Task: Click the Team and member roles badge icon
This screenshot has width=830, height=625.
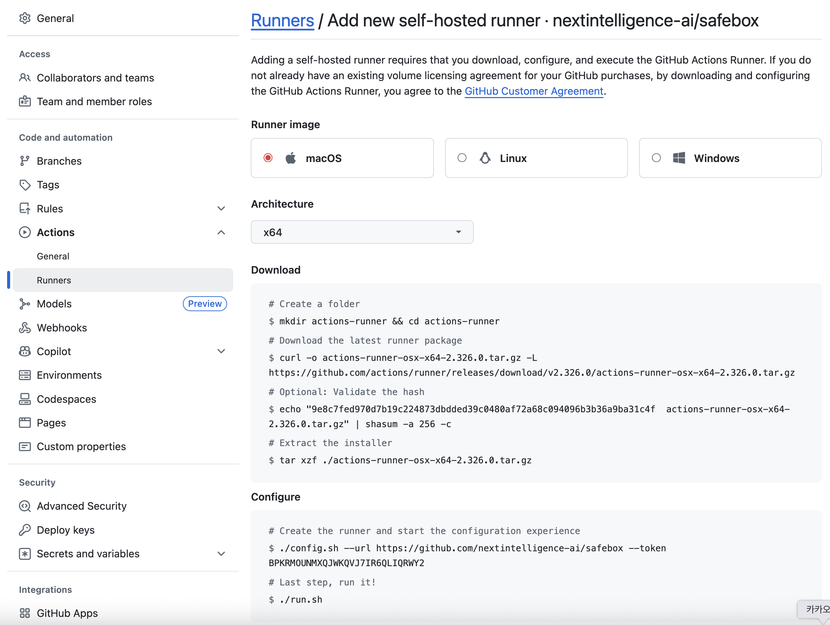Action: coord(25,101)
